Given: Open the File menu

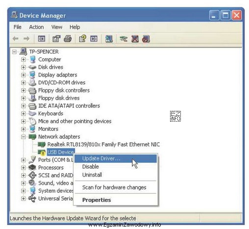Looking at the screenshot, I should (18, 27).
